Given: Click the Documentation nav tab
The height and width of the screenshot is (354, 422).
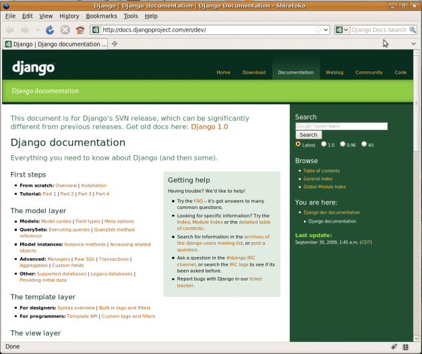Looking at the screenshot, I should click(296, 72).
